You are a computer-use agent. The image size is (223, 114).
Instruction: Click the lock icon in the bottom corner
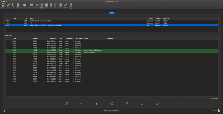click(4, 110)
